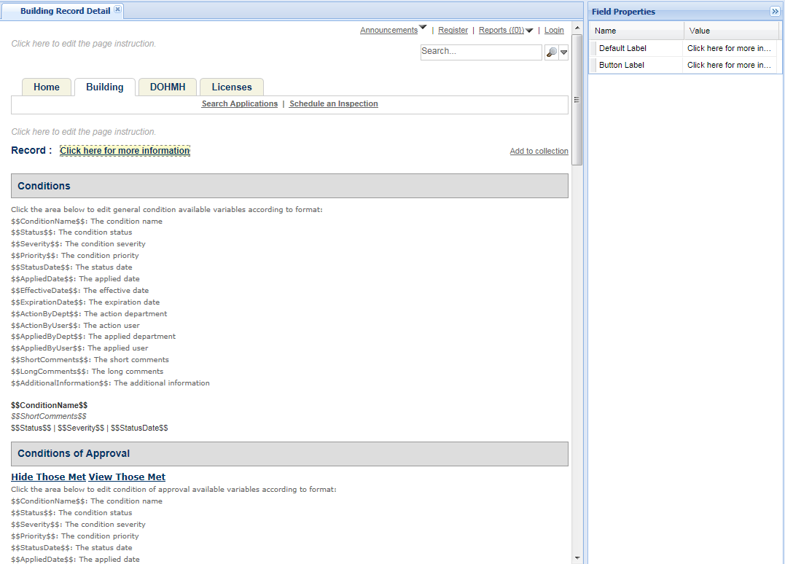
Task: Open the Search Applications link
Action: point(240,104)
